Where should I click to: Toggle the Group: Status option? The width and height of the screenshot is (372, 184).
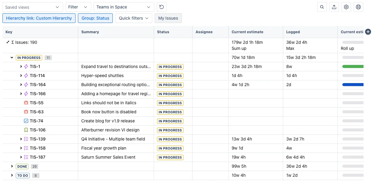(x=95, y=18)
